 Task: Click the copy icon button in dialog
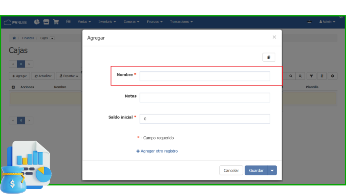point(269,57)
